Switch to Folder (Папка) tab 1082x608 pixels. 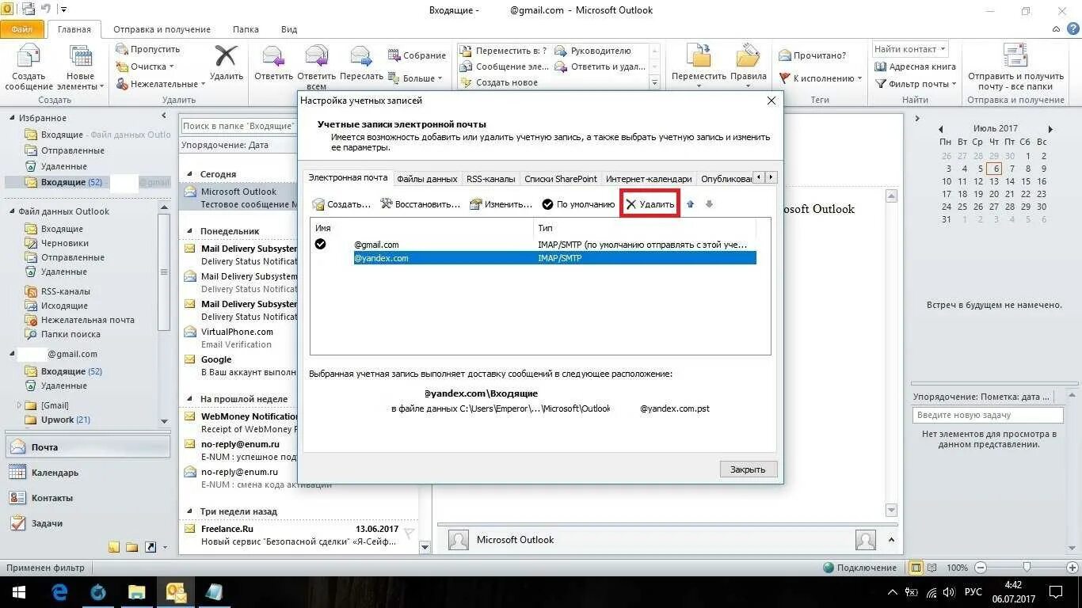point(246,29)
